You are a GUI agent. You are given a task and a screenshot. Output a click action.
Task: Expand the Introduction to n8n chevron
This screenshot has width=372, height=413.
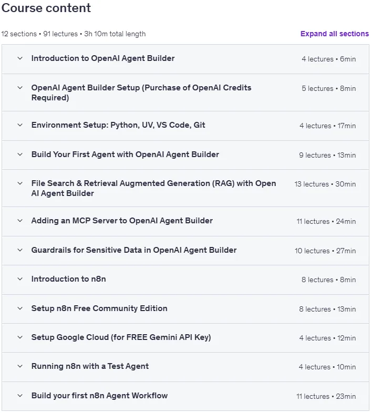tap(20, 279)
